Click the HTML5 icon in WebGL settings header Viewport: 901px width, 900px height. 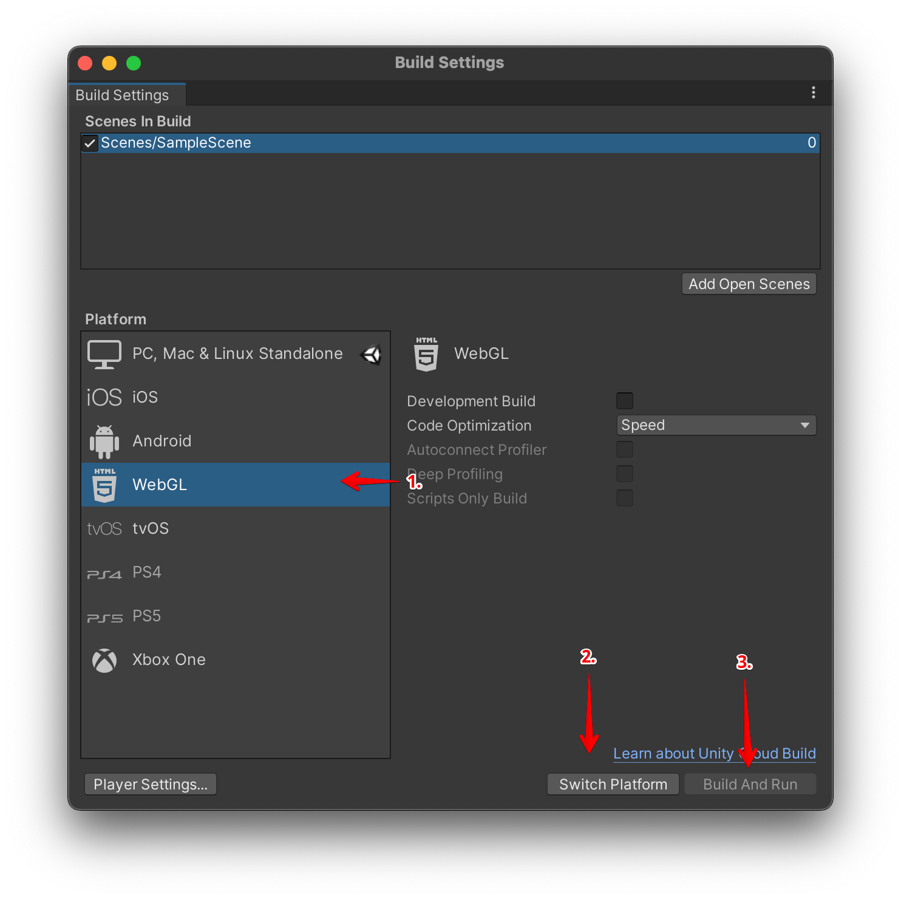pyautogui.click(x=426, y=354)
